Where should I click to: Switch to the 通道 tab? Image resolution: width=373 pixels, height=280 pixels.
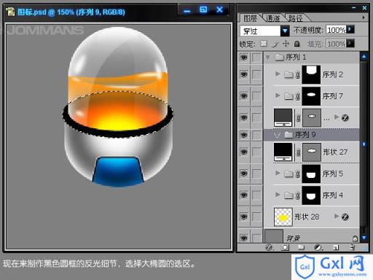tap(272, 18)
